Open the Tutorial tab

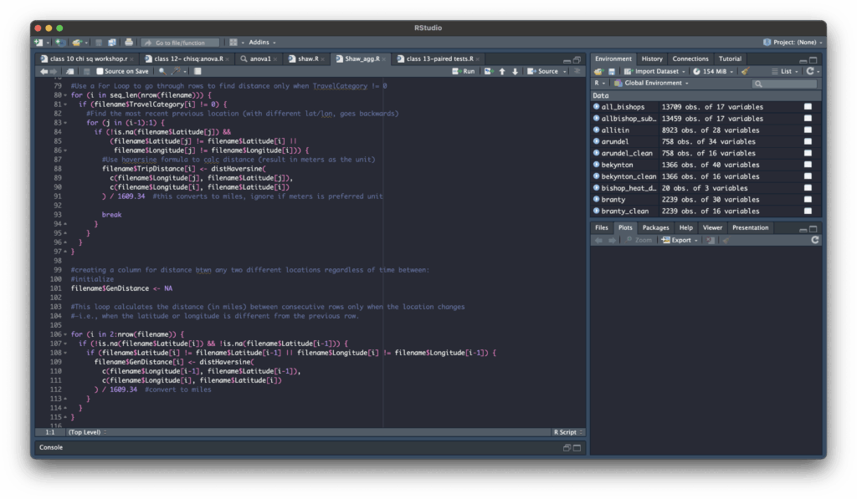[730, 59]
